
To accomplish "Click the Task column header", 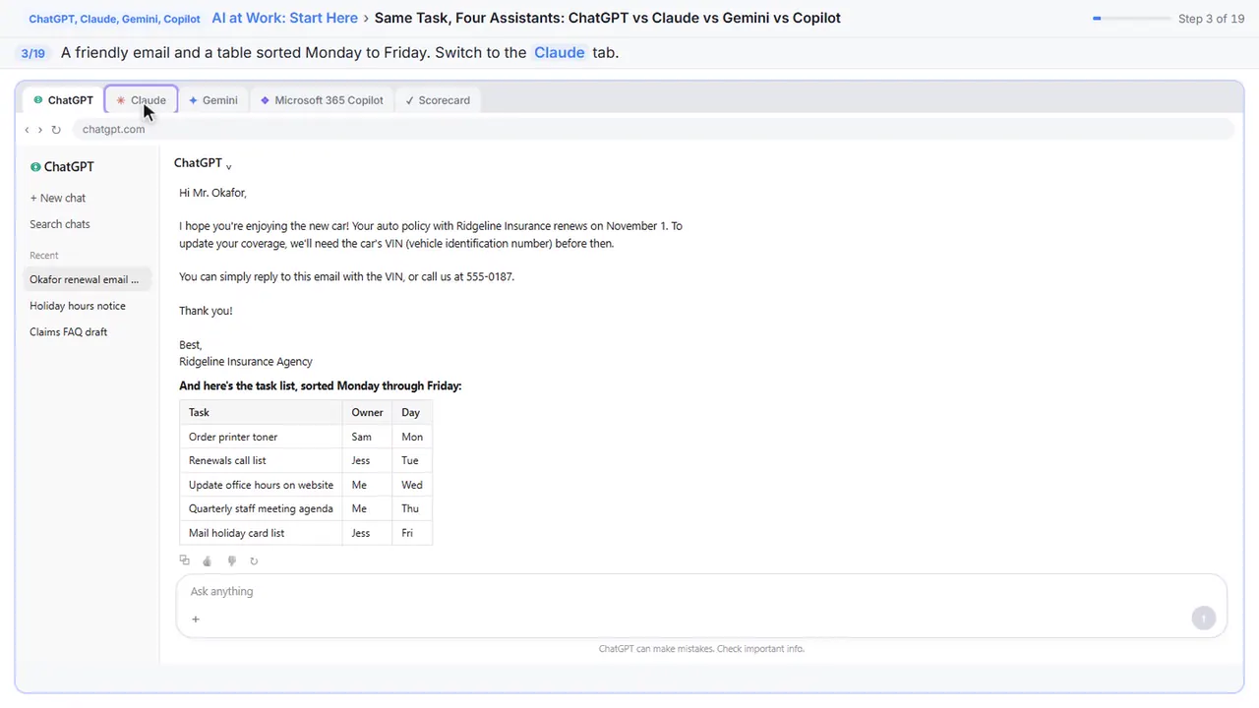I will (261, 413).
